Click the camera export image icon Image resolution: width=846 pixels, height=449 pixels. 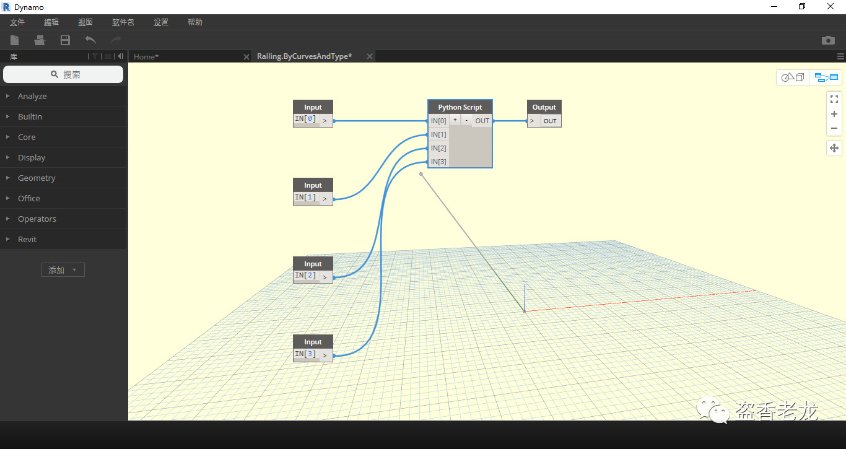point(828,40)
